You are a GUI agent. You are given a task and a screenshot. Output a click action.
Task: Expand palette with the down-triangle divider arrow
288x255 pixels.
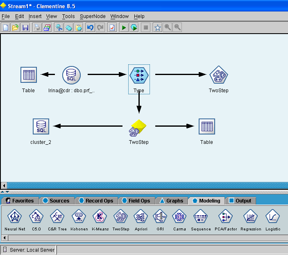[x=7, y=192]
